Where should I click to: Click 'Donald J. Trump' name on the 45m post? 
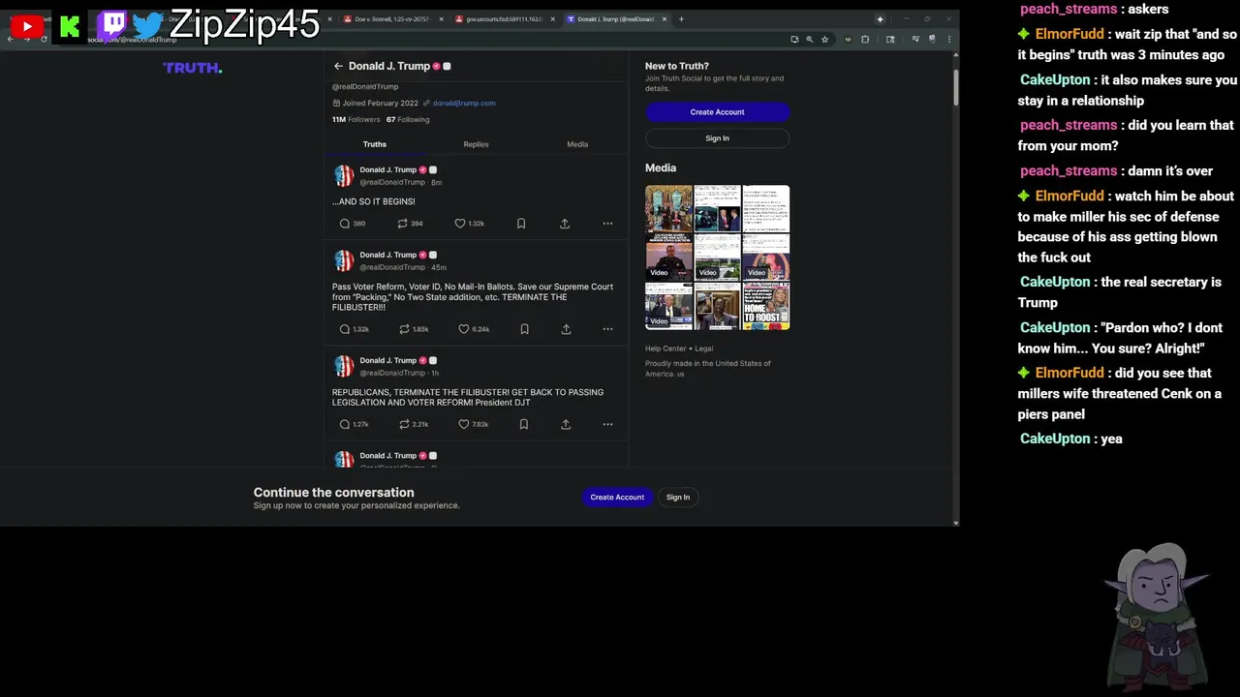click(x=388, y=255)
